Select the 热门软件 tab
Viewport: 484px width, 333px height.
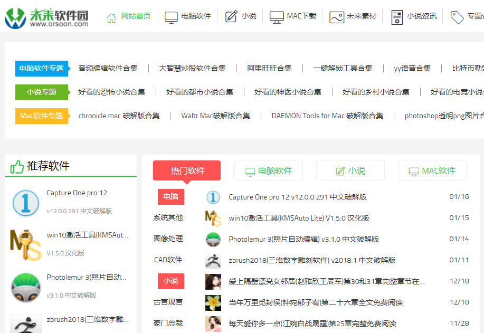click(x=187, y=170)
